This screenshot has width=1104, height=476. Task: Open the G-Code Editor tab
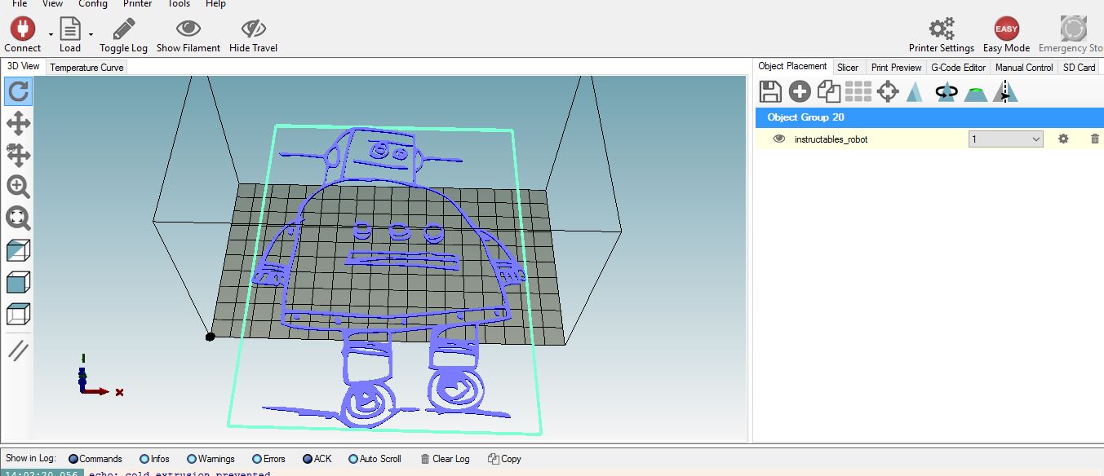pyautogui.click(x=959, y=68)
